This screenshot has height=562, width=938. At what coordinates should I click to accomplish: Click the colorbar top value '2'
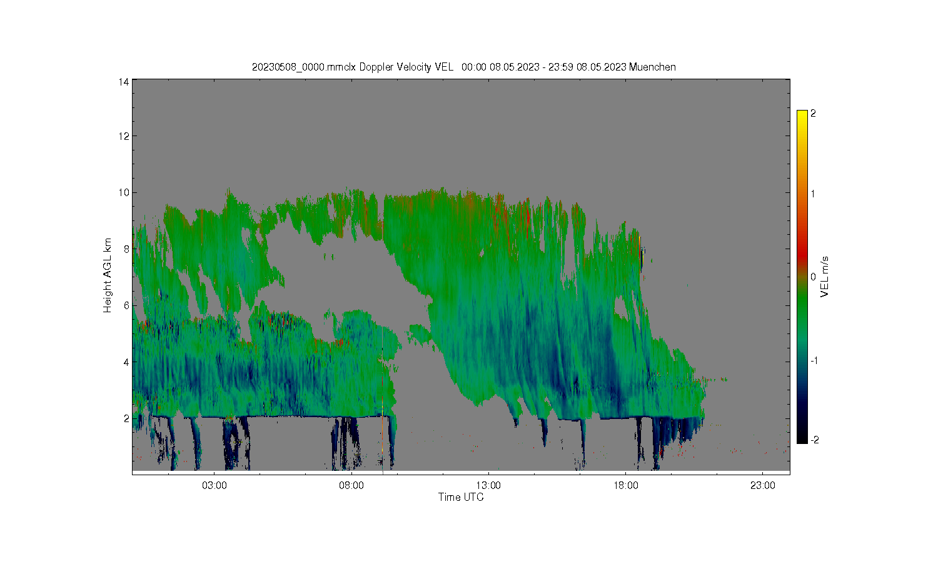pos(813,114)
